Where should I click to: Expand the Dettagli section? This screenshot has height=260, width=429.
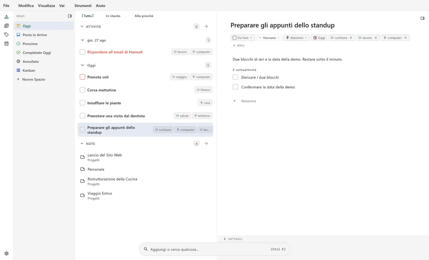click(x=225, y=239)
